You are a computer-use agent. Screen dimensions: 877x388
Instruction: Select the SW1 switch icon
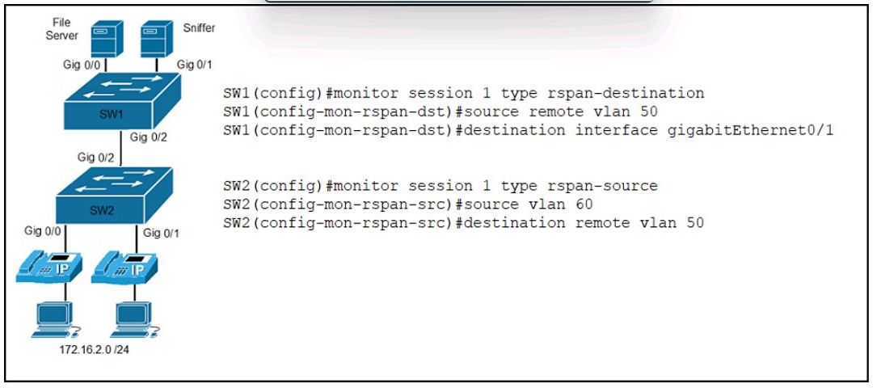tap(123, 101)
